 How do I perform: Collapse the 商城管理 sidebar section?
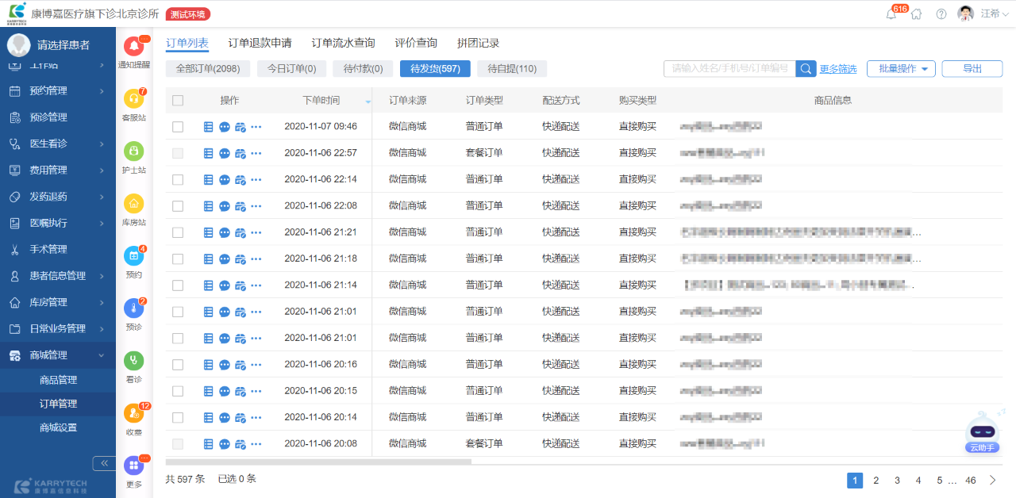click(58, 355)
